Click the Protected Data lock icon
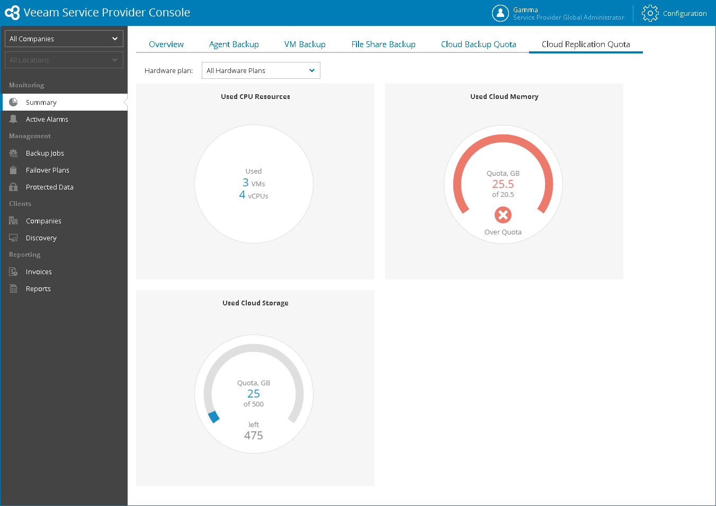716x506 pixels. (x=13, y=187)
